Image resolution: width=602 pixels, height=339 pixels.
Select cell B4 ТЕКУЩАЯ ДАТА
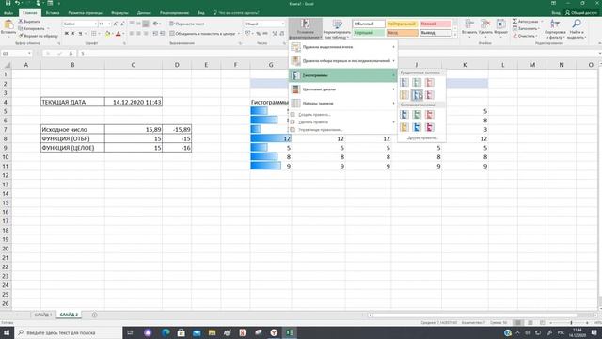[x=72, y=102]
